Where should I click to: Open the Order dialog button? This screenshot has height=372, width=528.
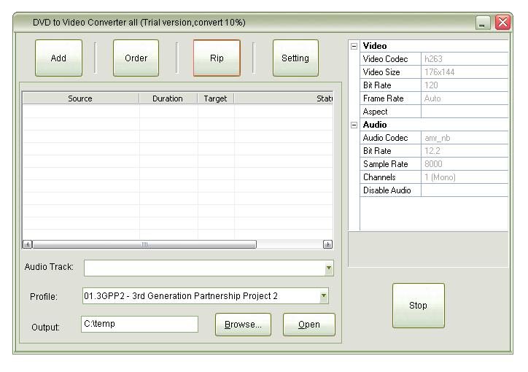tap(136, 58)
